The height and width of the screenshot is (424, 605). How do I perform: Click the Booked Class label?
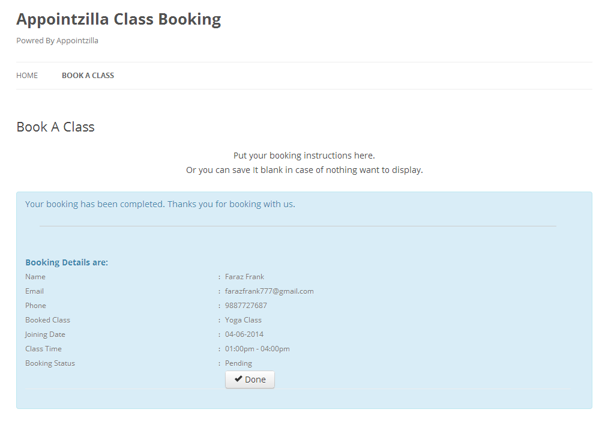(48, 320)
